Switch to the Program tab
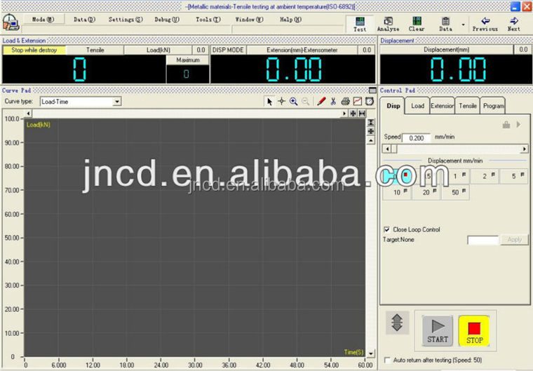This screenshot has height=371, width=533. pos(493,106)
